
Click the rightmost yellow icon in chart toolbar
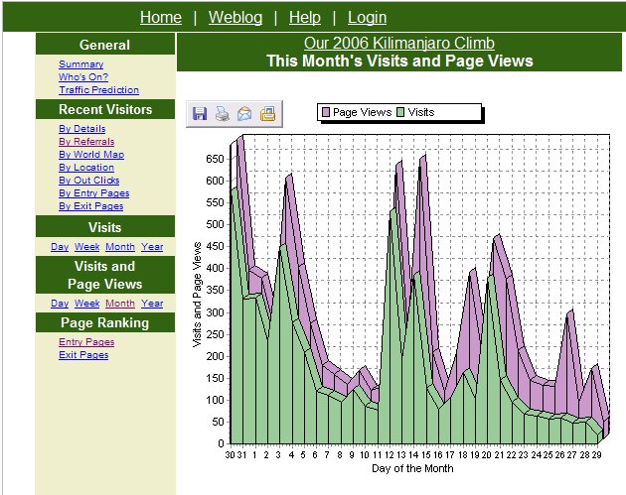(x=267, y=114)
